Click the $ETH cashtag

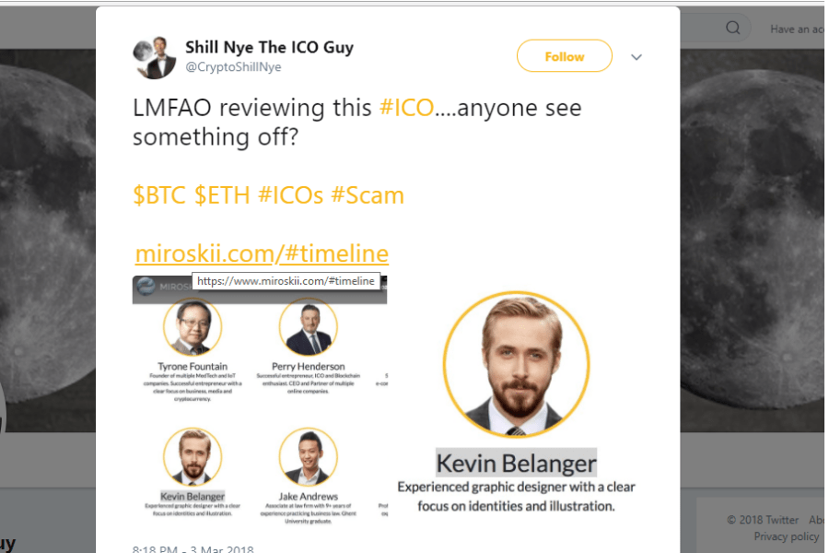coord(222,195)
